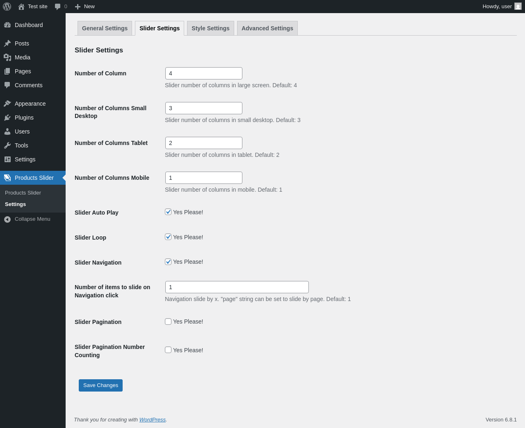Click the items to slide on Navigation field
This screenshot has height=428, width=525.
[237, 287]
